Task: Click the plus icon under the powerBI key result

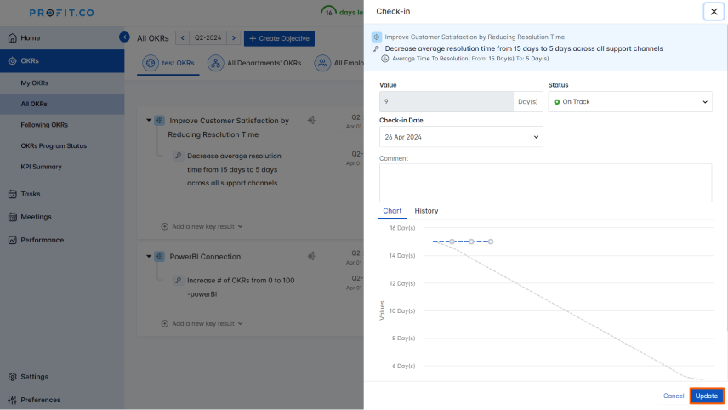Action: pyautogui.click(x=165, y=323)
